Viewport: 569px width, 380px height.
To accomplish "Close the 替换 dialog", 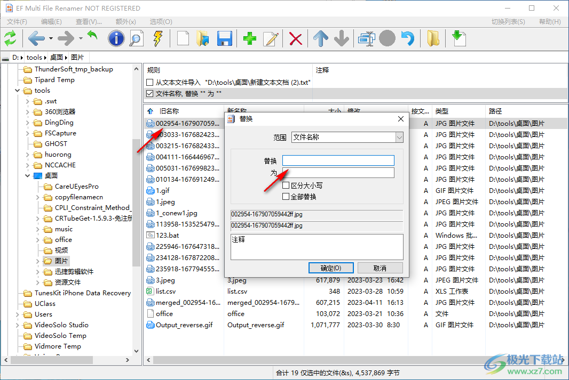I will tap(401, 119).
